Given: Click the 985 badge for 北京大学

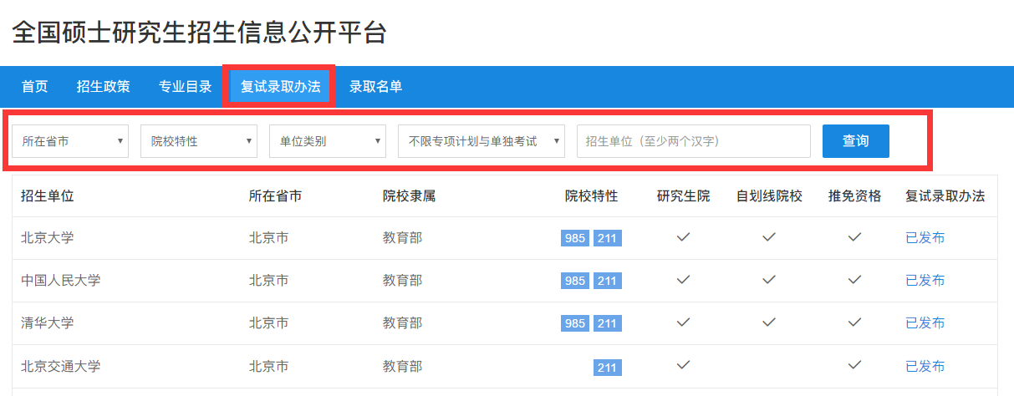Looking at the screenshot, I should coord(575,239).
